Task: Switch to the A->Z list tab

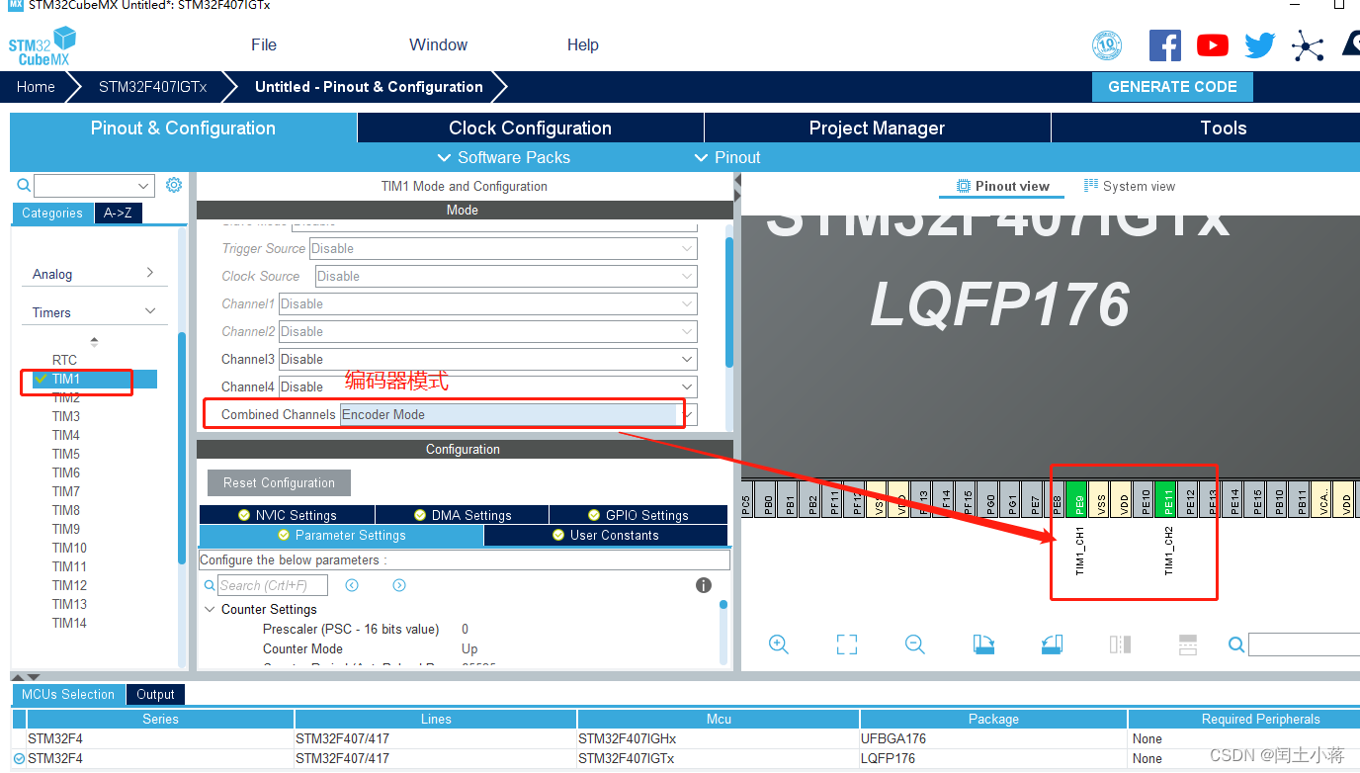Action: (x=118, y=213)
